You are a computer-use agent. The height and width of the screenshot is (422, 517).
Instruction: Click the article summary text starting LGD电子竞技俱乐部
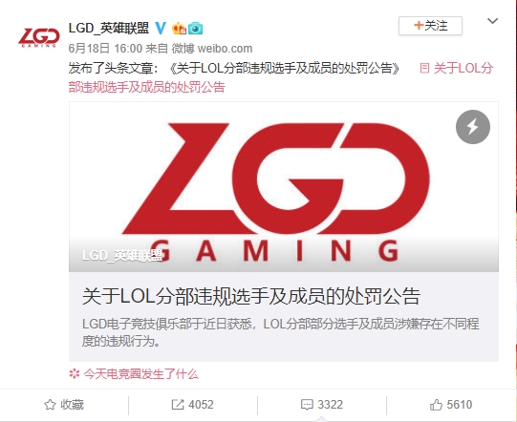(281, 332)
